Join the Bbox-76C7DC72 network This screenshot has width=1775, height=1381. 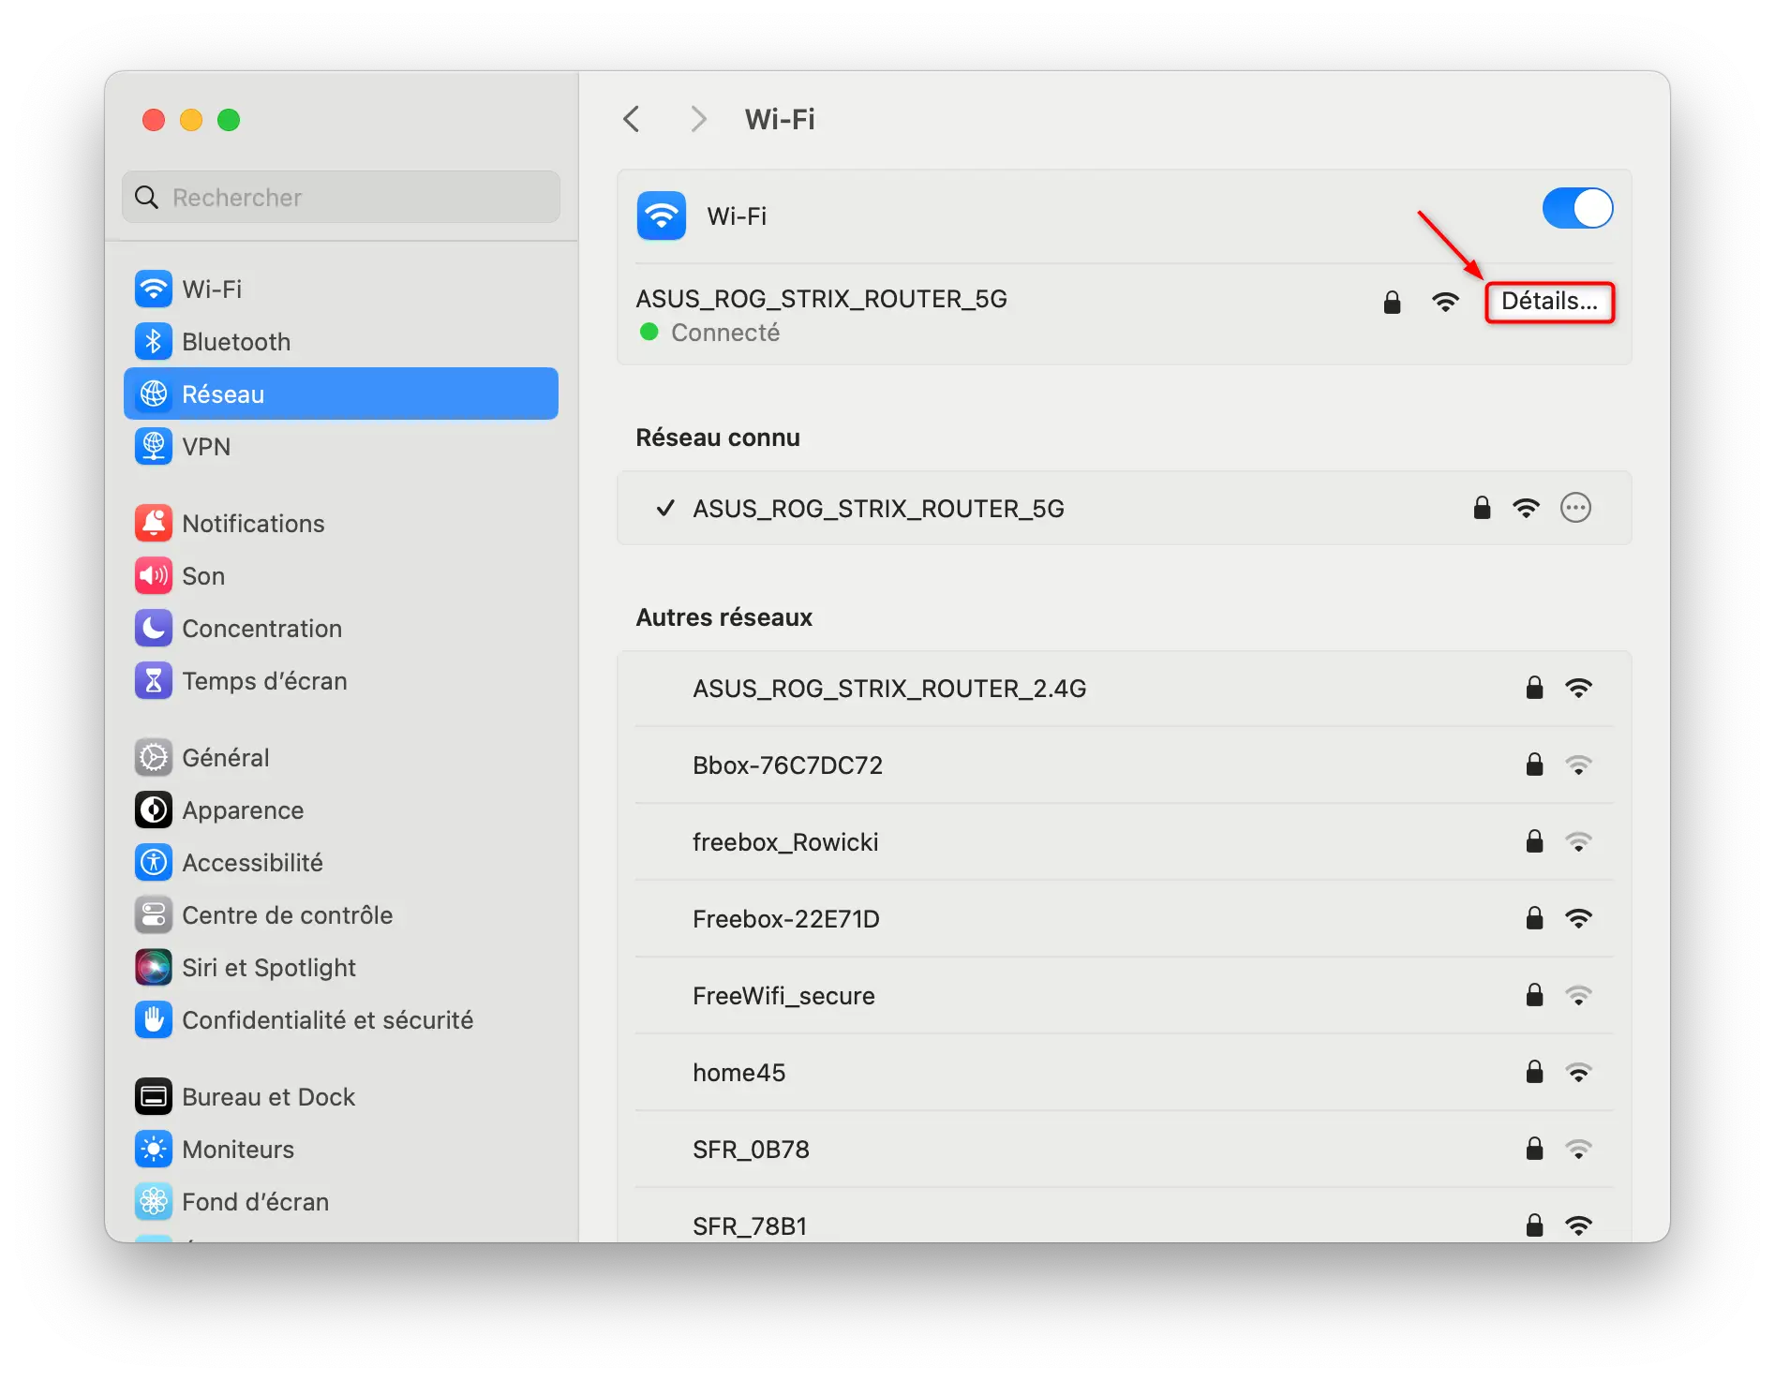[1125, 765]
